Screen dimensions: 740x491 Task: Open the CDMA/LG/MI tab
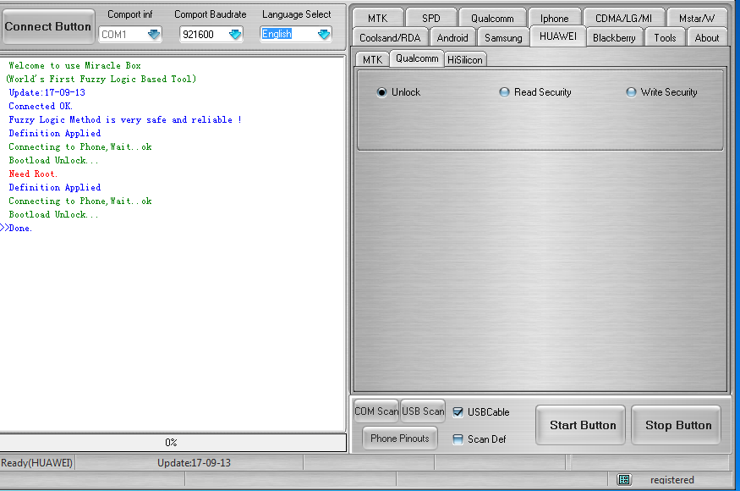coord(623,18)
